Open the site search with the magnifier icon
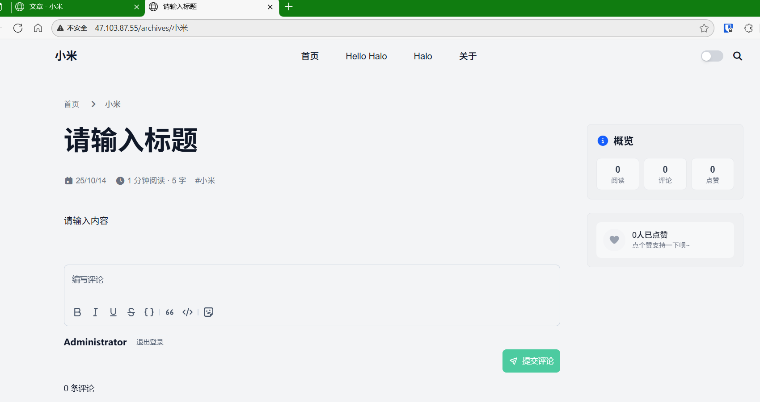Viewport: 760px width, 402px height. 737,56
